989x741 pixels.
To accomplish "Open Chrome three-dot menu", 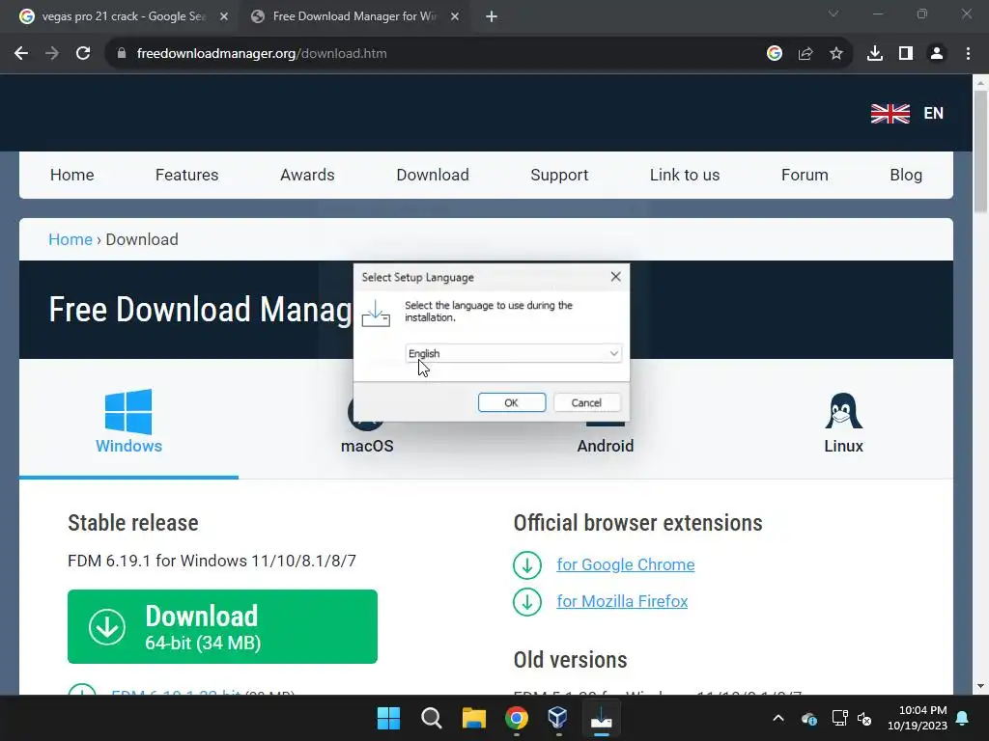I will (968, 54).
